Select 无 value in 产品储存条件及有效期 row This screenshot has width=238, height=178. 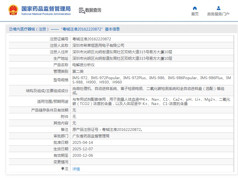coord(74,110)
